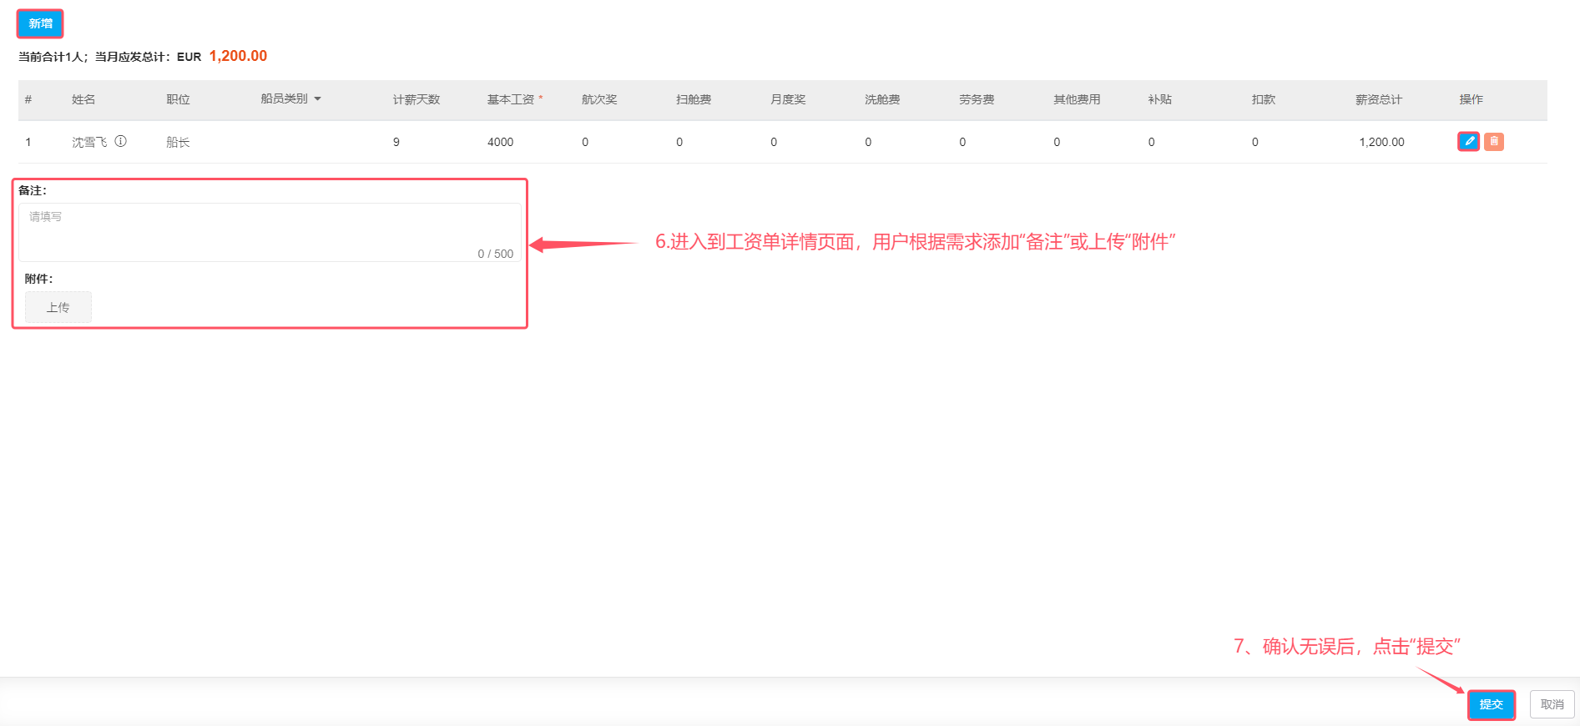1580x726 pixels.
Task: Click the 劳务费 column header
Action: coord(977,99)
